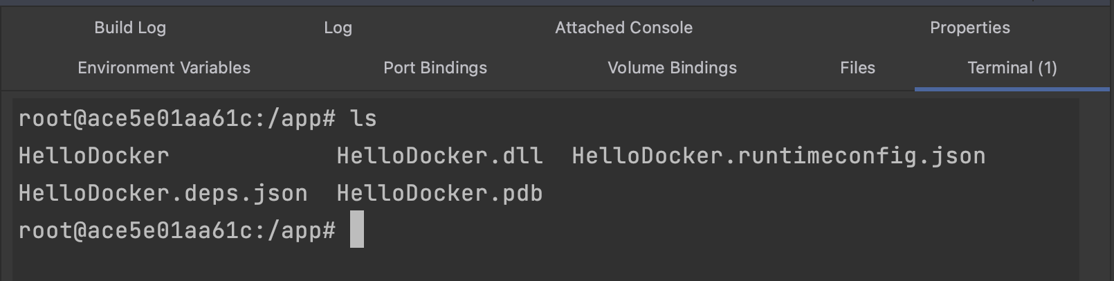
Task: Switch to the Port Bindings tab
Action: [435, 68]
